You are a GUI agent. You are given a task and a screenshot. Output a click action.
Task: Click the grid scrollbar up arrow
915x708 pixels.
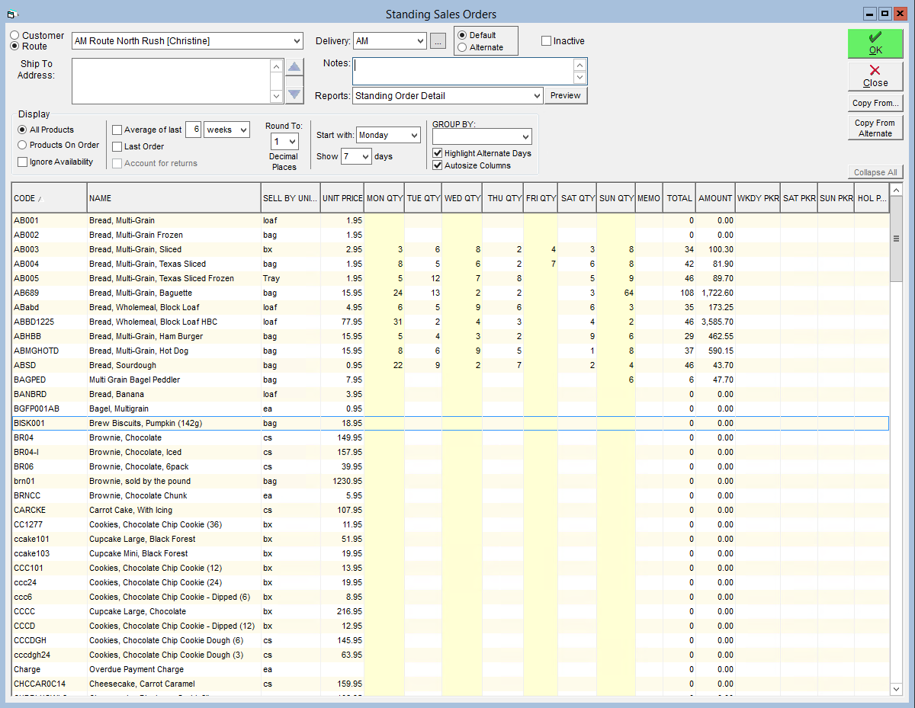click(897, 190)
